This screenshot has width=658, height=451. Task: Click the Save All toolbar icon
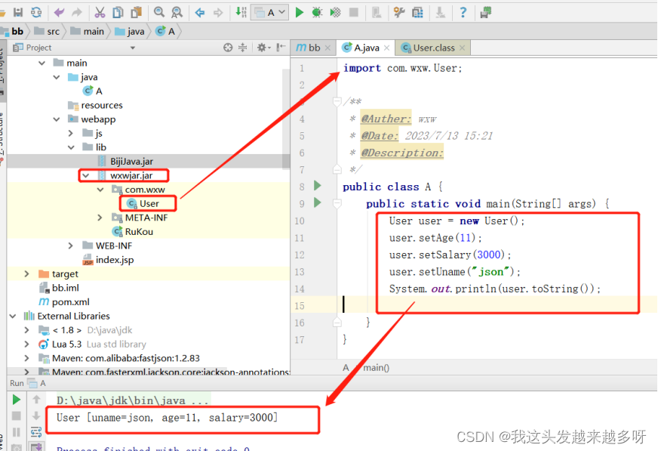pyautogui.click(x=18, y=12)
